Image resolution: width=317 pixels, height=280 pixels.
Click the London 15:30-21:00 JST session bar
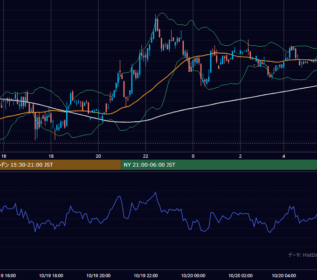point(60,165)
